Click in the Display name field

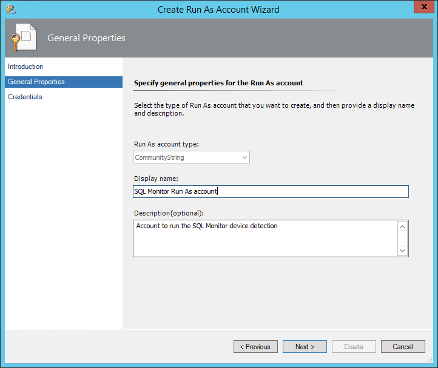coord(271,191)
